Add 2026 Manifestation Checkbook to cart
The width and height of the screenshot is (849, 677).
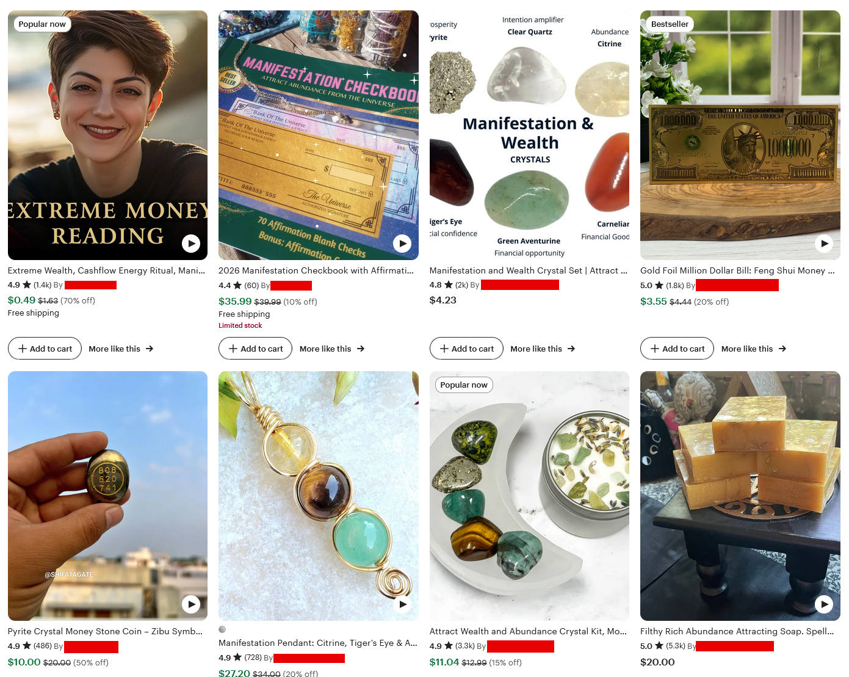coord(255,349)
